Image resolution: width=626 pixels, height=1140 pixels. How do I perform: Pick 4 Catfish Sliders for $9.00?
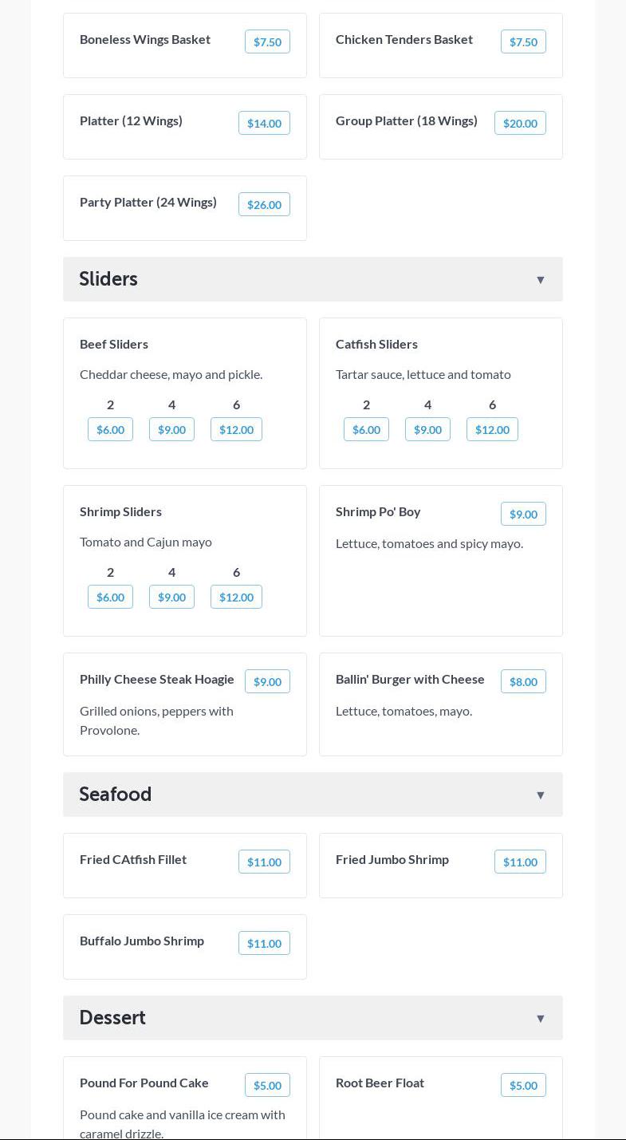click(427, 430)
